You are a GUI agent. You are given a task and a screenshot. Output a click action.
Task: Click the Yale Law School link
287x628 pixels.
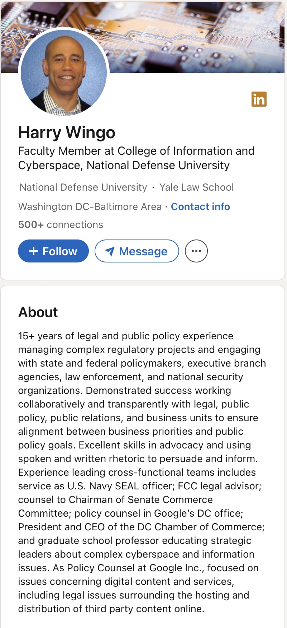(x=196, y=187)
